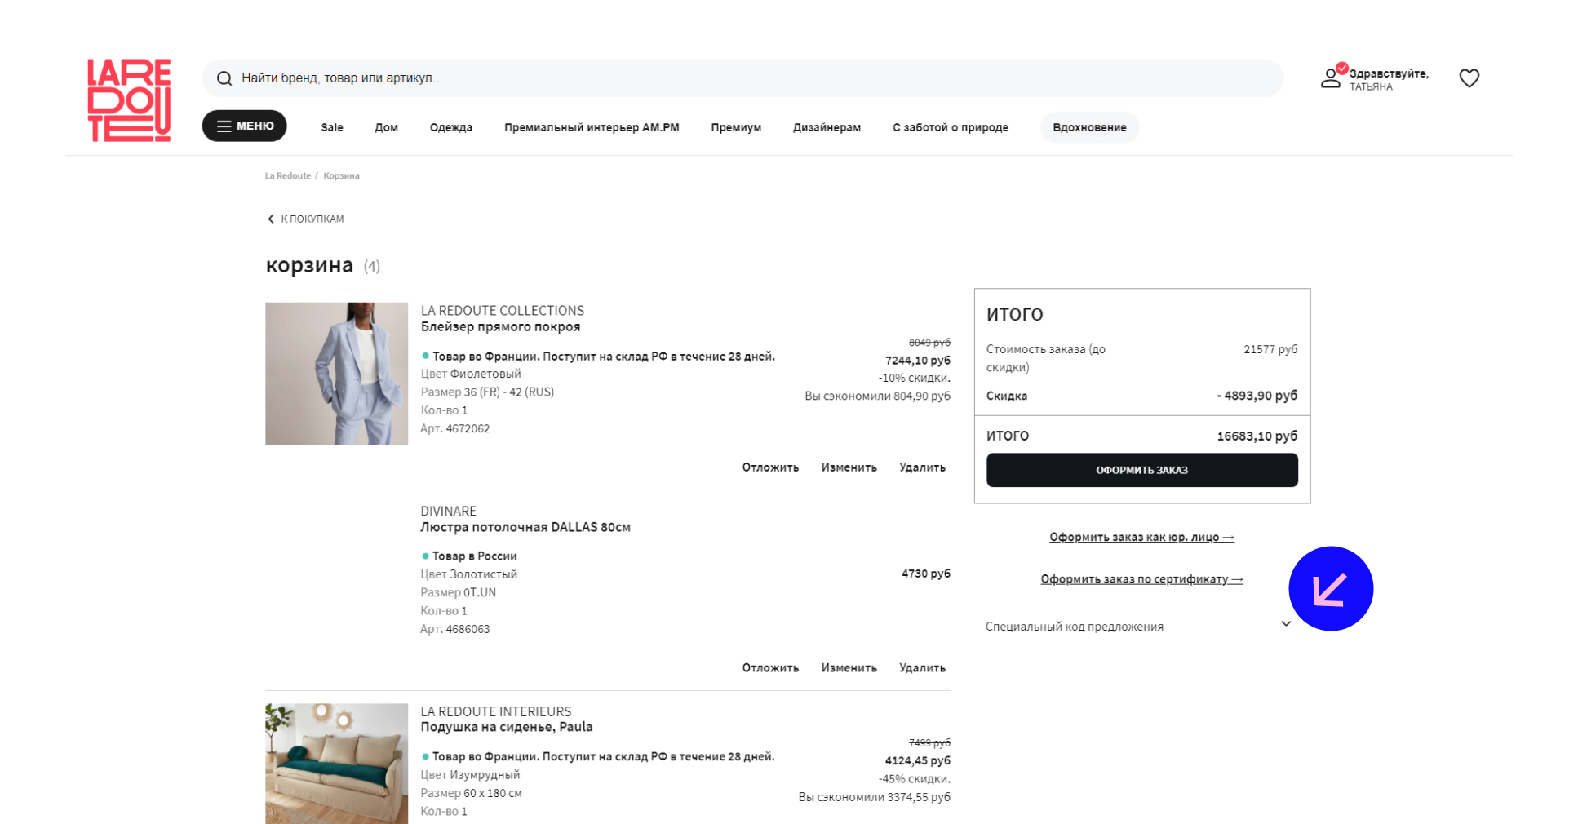Open the МЕНЮ hamburger button
This screenshot has width=1578, height=824.
point(244,126)
